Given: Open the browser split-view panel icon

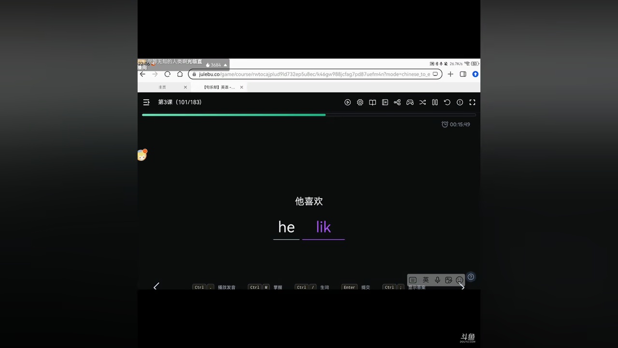Looking at the screenshot, I should coord(463,74).
